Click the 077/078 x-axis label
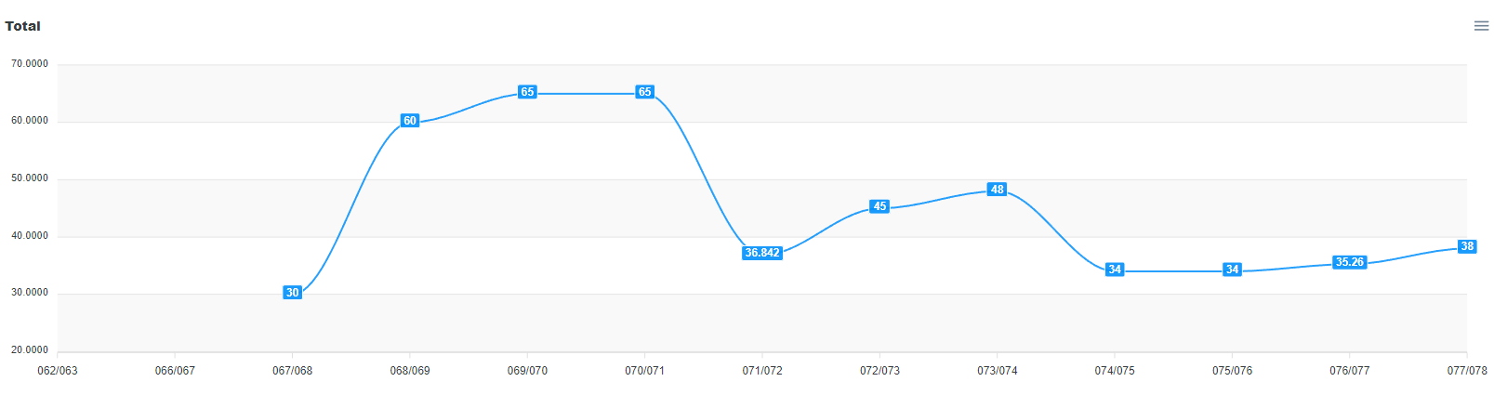 1467,371
